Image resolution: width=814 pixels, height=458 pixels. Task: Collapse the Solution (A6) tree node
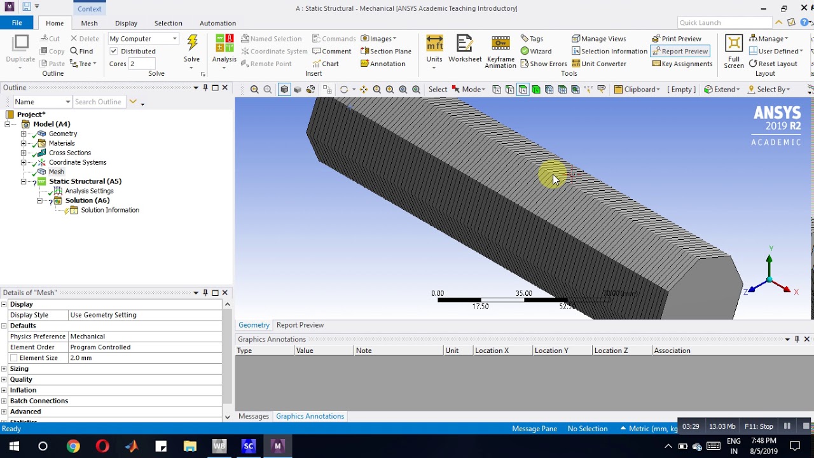pos(39,200)
